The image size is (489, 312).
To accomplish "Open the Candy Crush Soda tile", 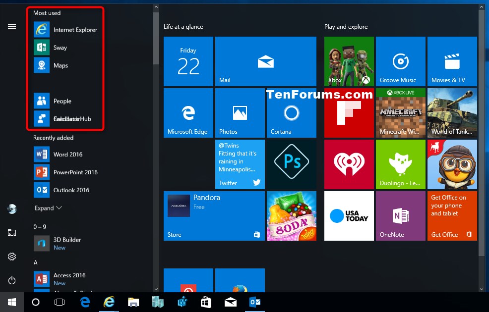I will point(291,216).
